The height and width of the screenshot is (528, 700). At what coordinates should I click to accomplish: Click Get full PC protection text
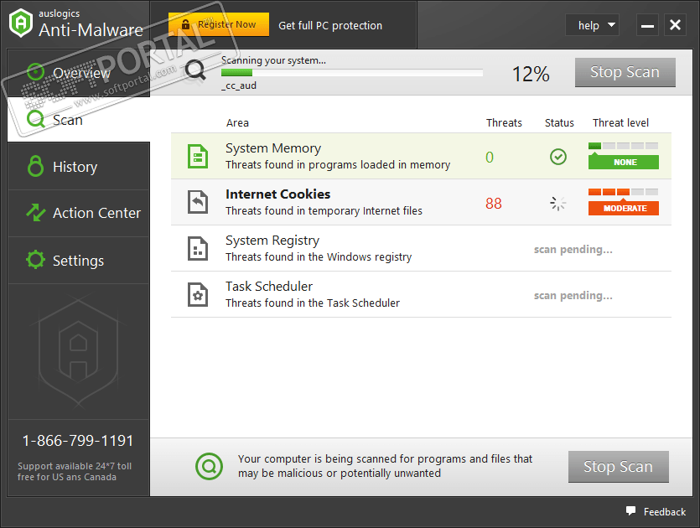click(x=330, y=25)
